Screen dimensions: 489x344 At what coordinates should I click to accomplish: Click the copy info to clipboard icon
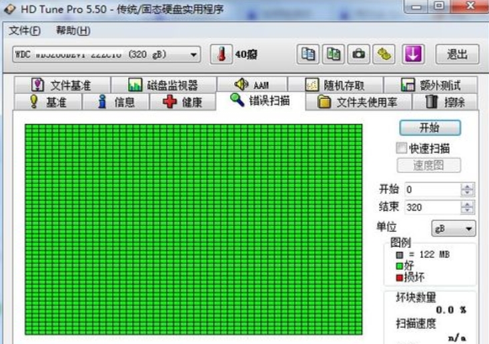308,54
